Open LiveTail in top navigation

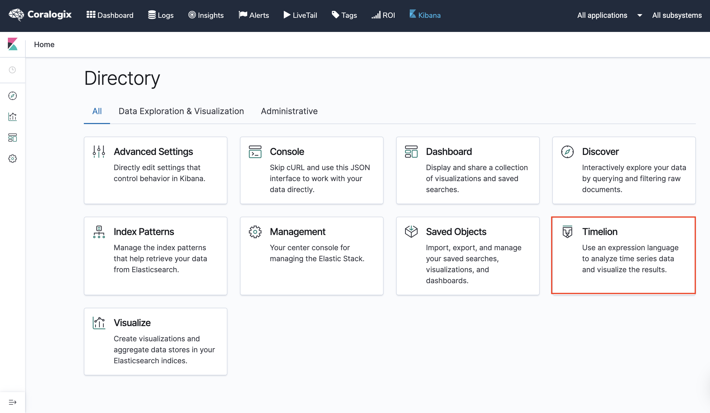300,15
